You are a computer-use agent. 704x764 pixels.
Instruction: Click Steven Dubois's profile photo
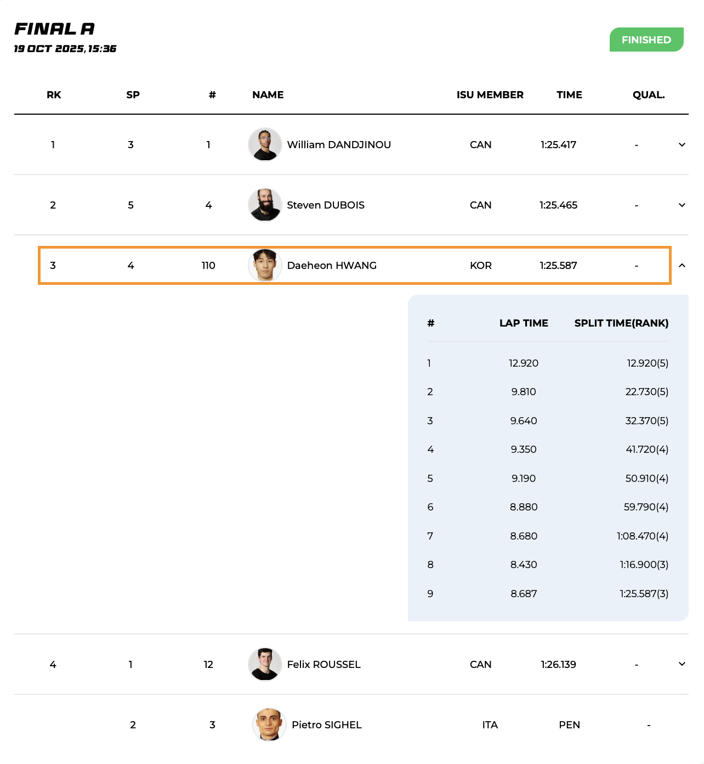click(265, 205)
